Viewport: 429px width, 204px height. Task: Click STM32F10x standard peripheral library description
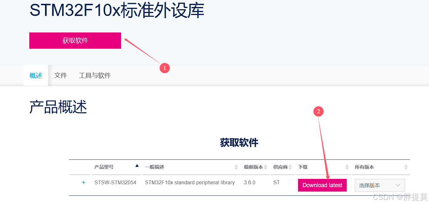190,183
